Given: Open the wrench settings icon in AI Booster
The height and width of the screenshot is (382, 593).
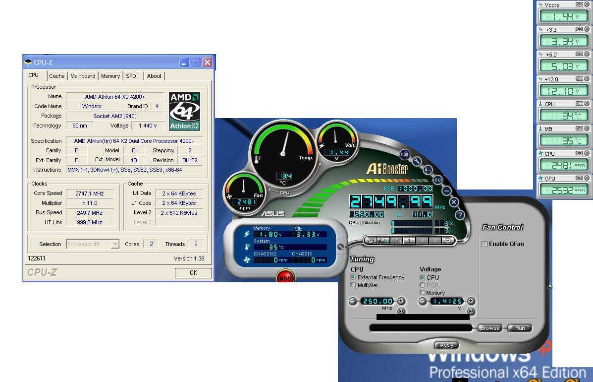Looking at the screenshot, I should 417,161.
